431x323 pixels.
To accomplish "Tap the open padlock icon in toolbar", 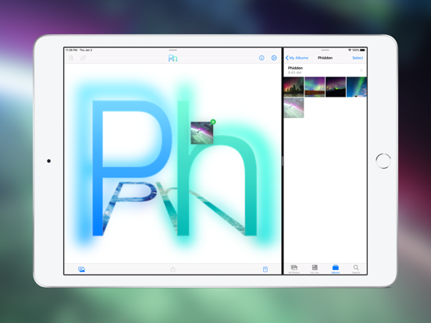I will click(83, 58).
